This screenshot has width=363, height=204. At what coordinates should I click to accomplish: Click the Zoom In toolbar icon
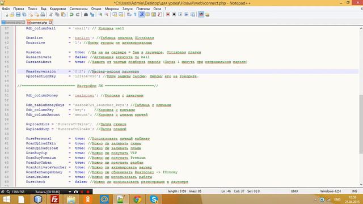point(100,15)
